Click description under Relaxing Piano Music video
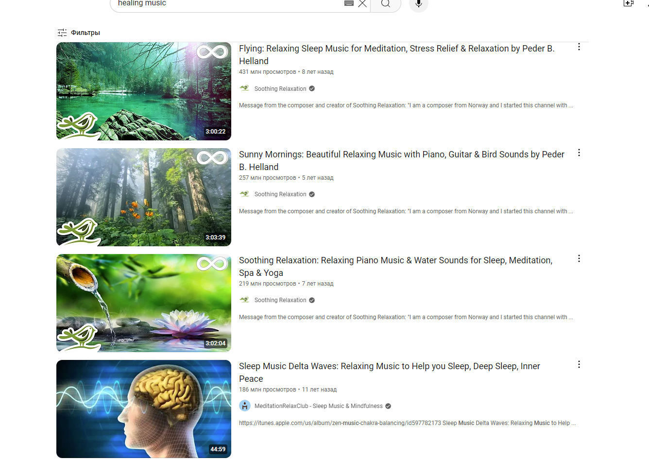 click(x=406, y=317)
